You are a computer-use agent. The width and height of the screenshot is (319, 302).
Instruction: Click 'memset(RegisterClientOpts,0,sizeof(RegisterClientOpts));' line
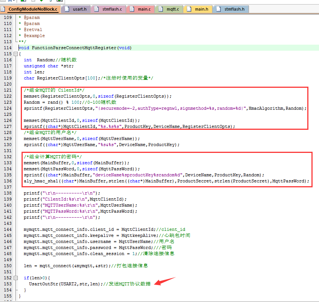98,96
